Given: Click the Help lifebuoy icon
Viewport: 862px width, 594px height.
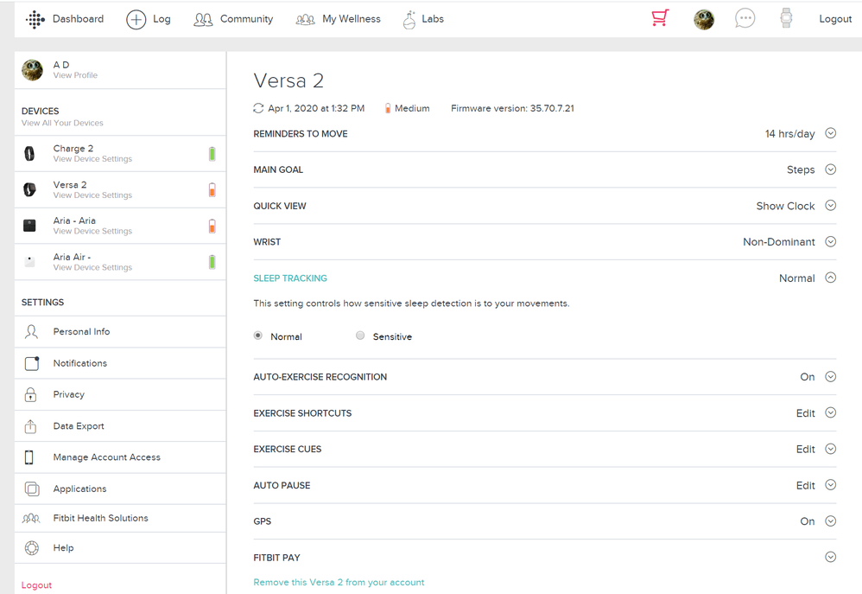Looking at the screenshot, I should [x=32, y=548].
